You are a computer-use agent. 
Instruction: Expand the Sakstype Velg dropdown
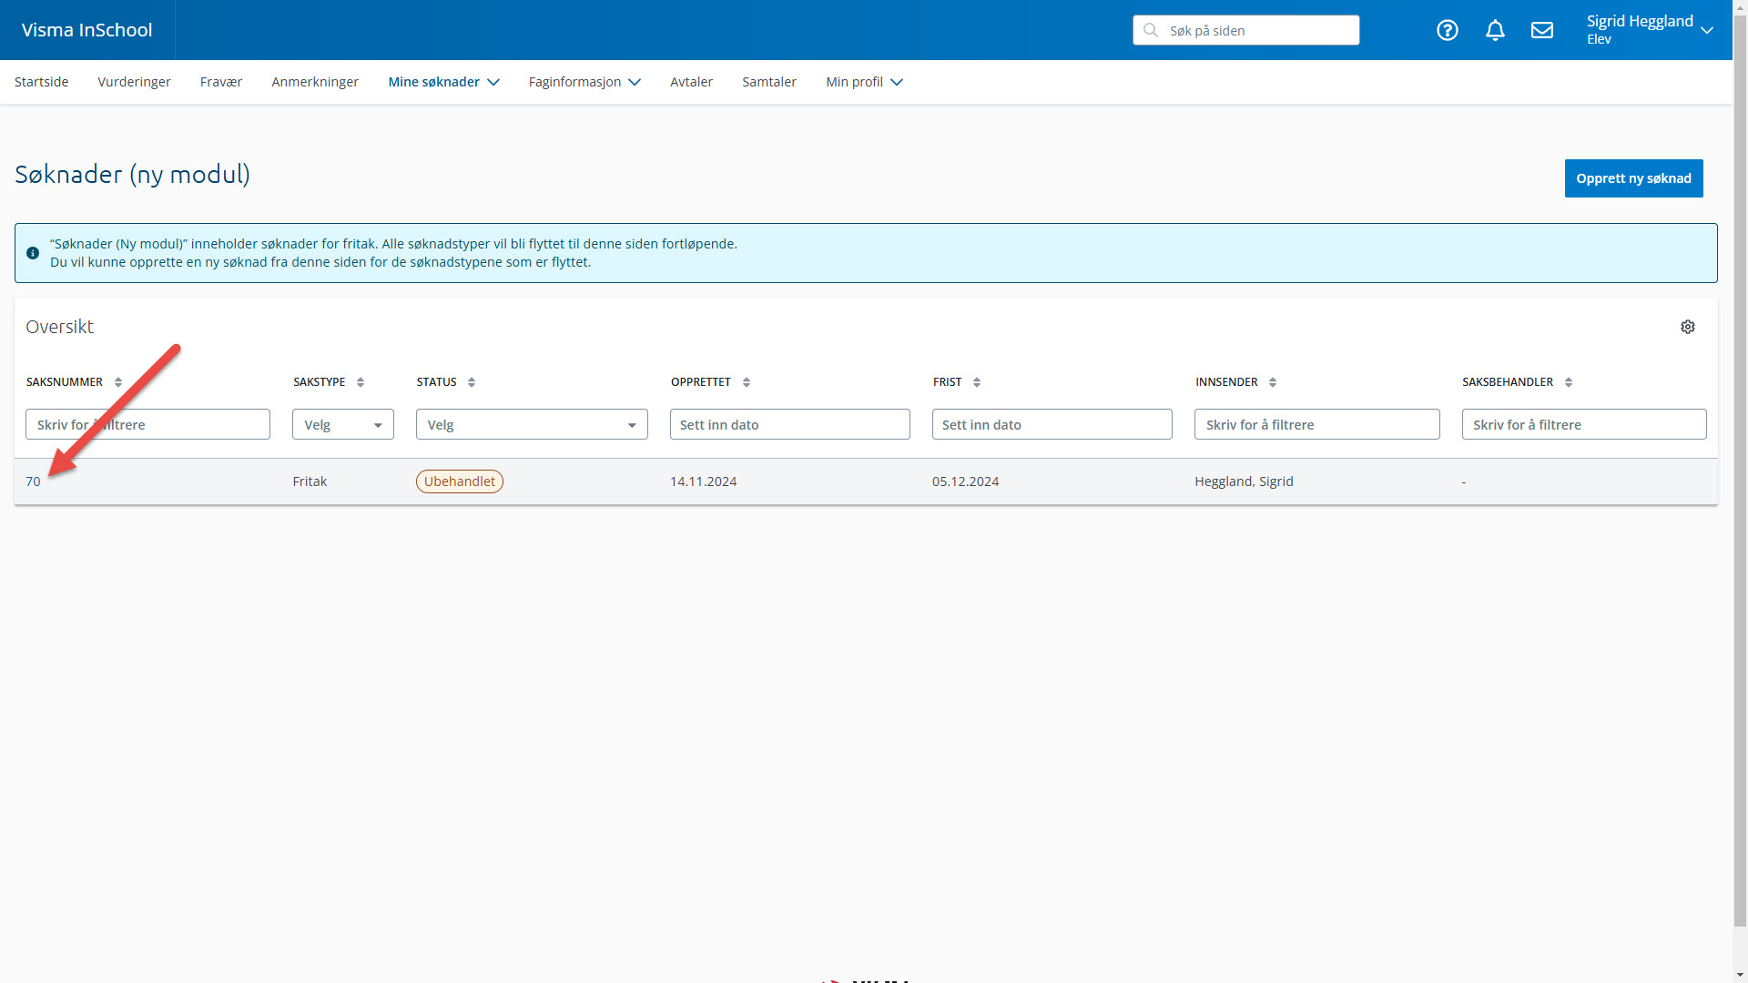point(342,425)
